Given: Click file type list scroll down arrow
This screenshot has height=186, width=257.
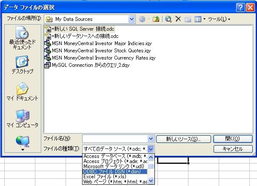Looking at the screenshot, I should coord(151,181).
